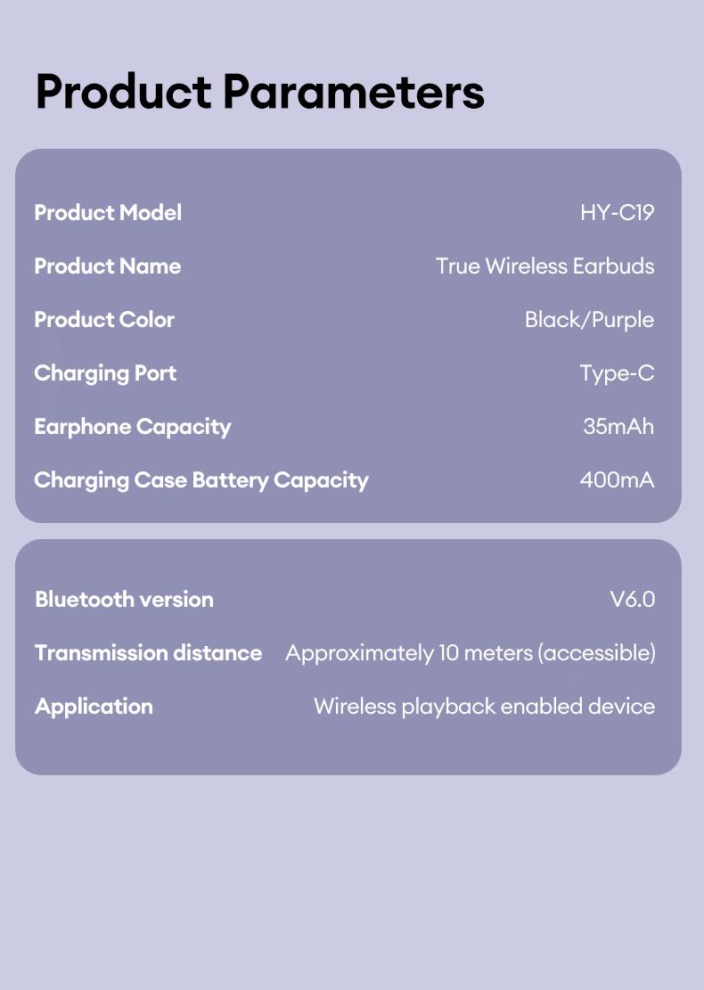Click the Black/Purple color value

[x=589, y=320]
